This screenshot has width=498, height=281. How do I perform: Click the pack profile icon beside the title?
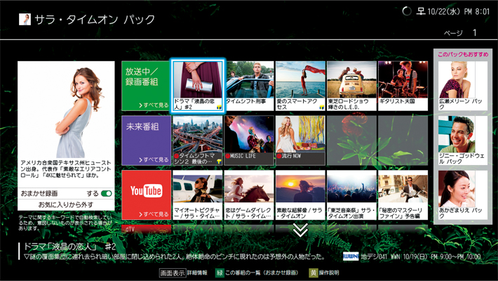pos(25,20)
